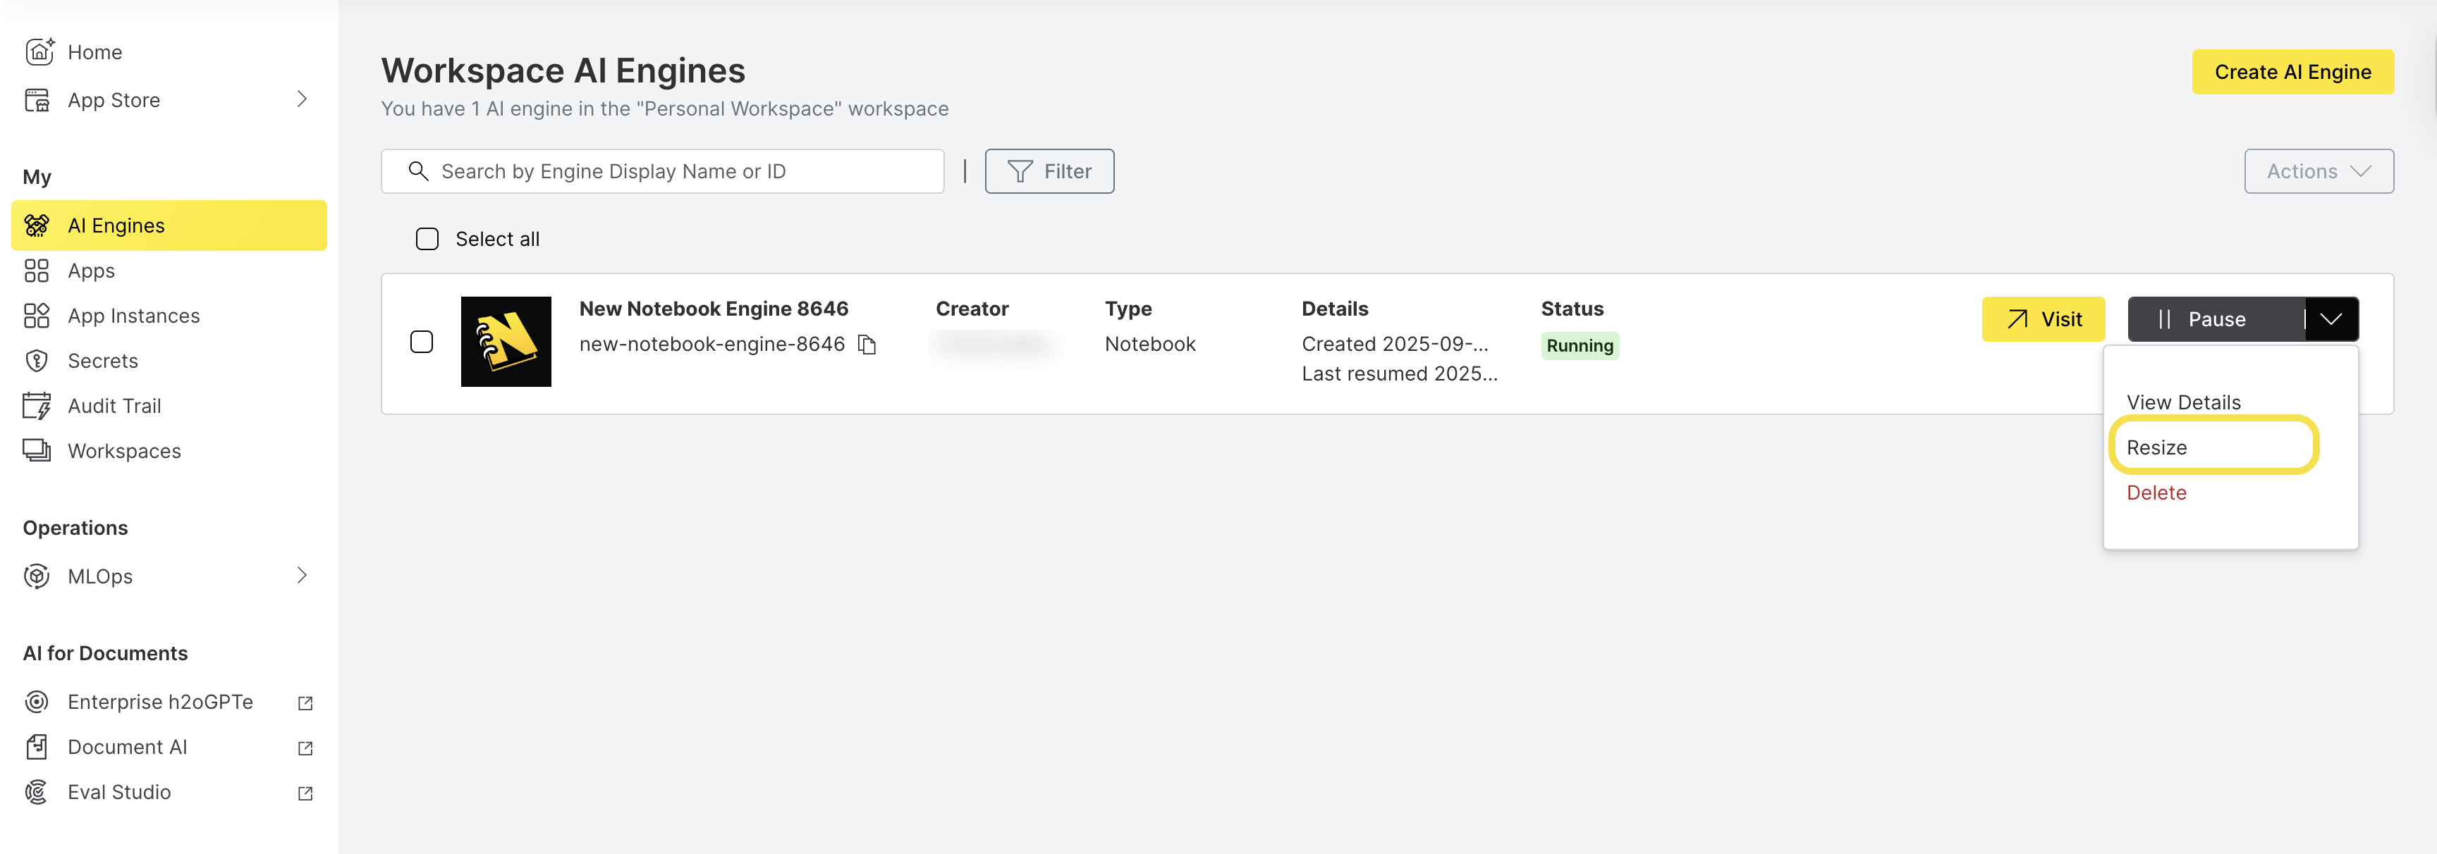Select View Details from the menu
Viewport: 2437px width, 854px height.
(2182, 401)
